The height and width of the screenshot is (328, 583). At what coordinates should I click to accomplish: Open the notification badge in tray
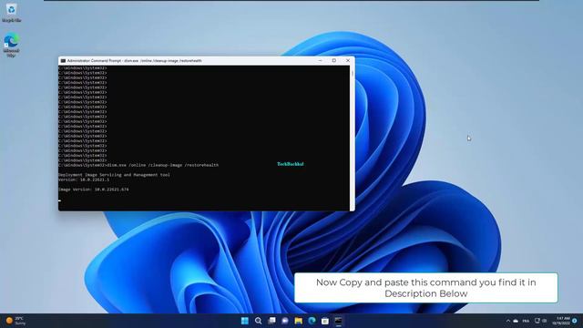(x=575, y=321)
